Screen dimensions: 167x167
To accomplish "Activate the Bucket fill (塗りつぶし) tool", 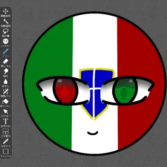I will (x=6, y=103).
